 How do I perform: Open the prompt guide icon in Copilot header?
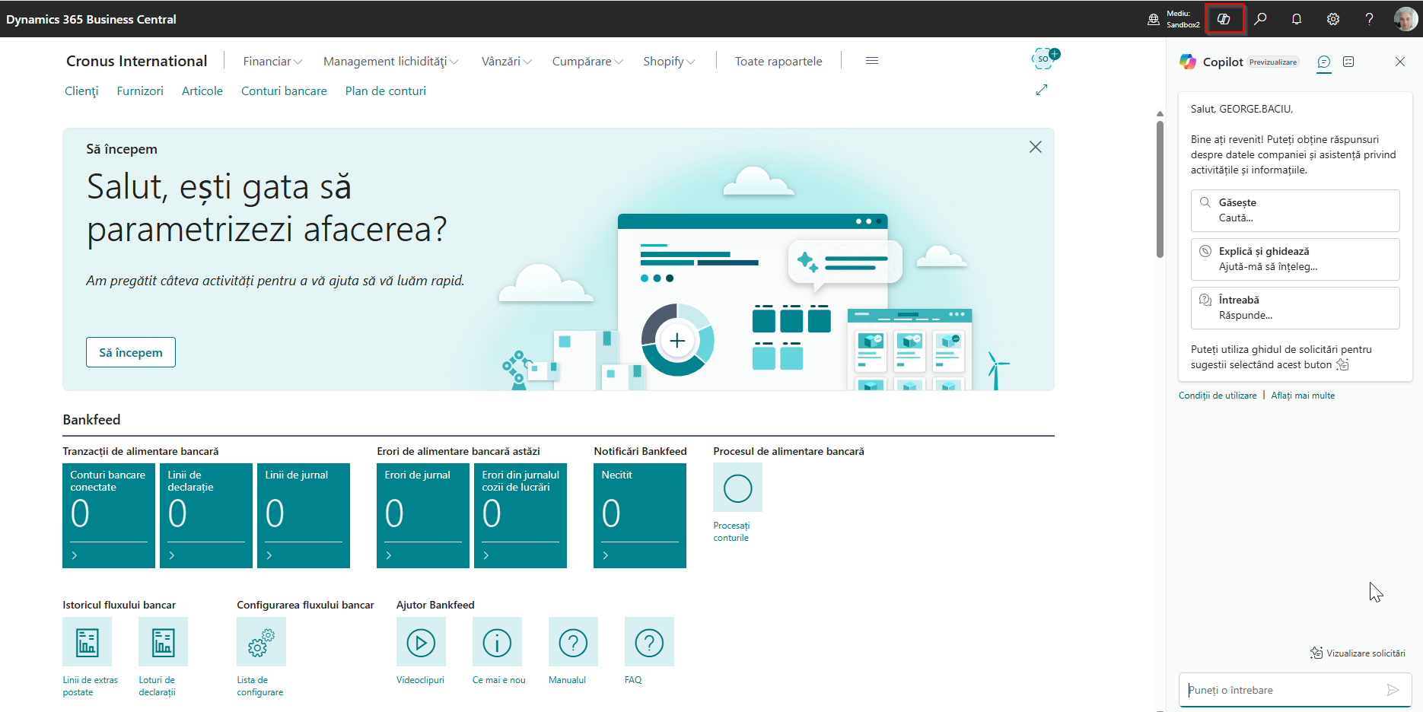point(1348,62)
